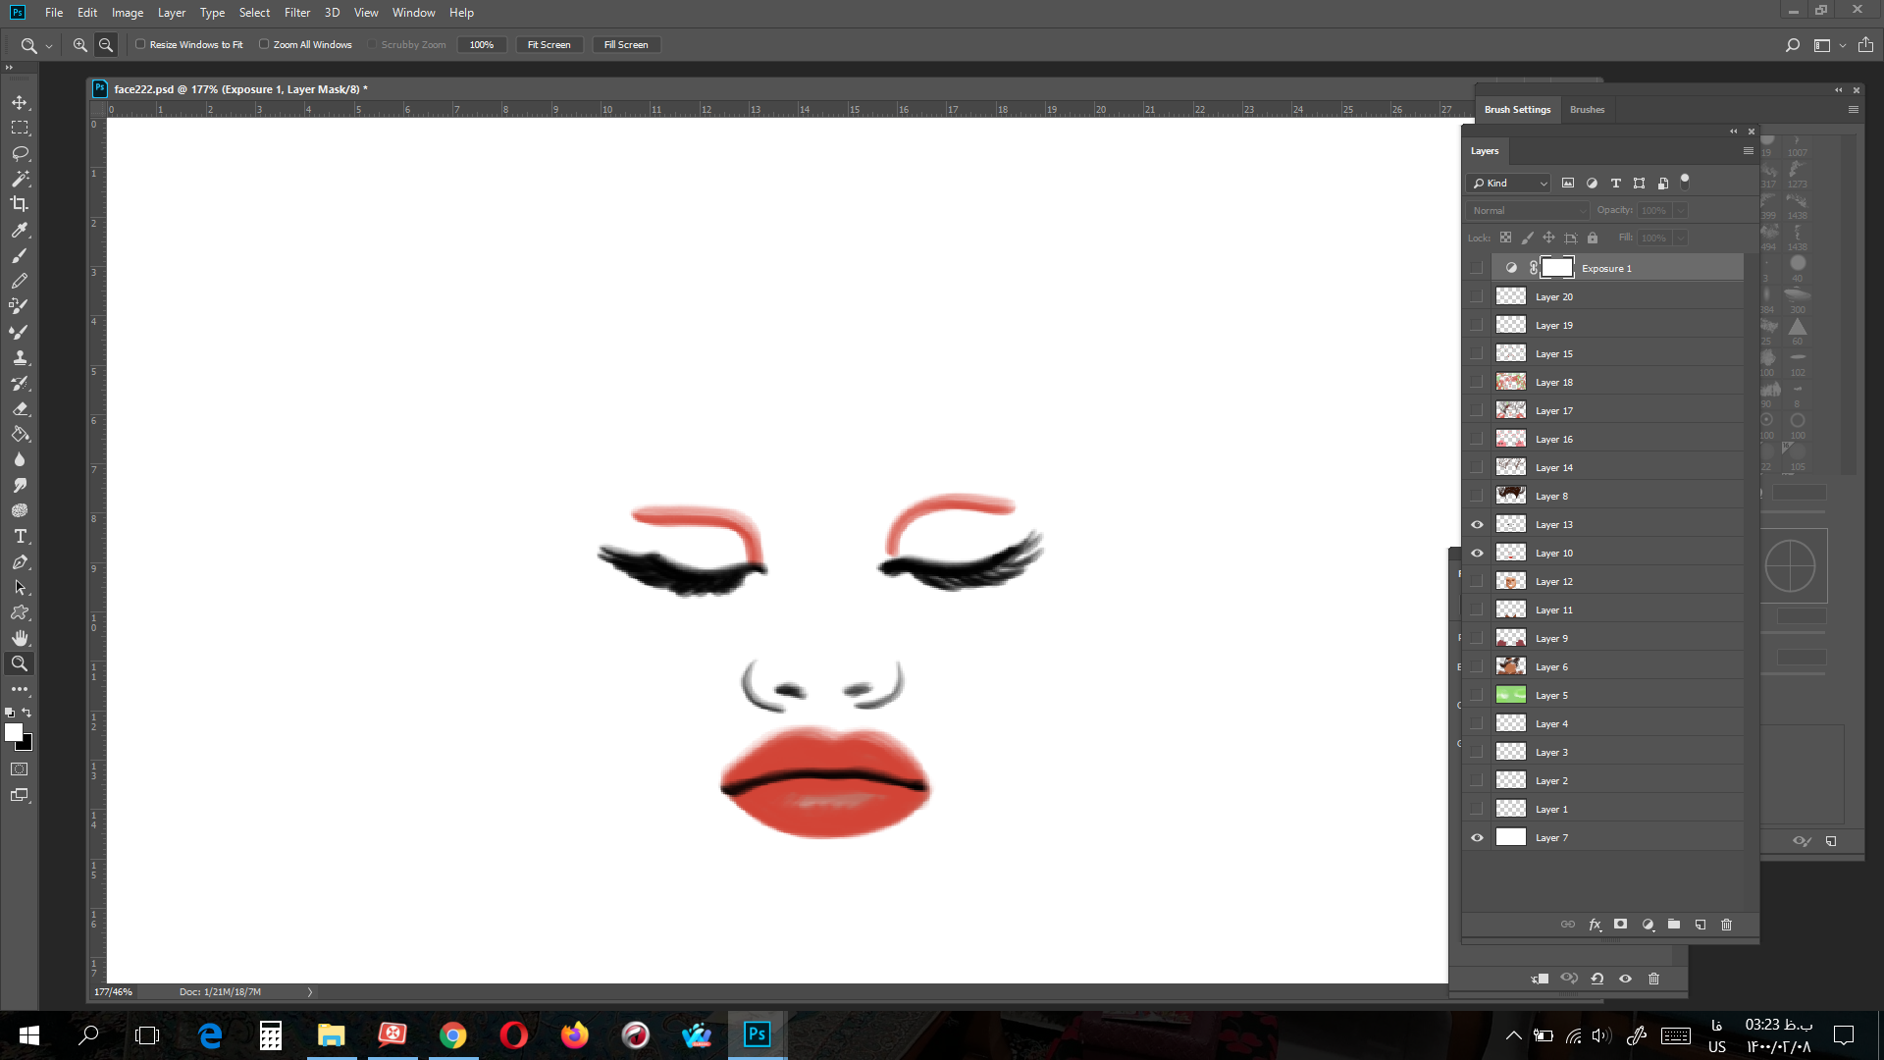
Task: Select the Clone Stamp tool
Action: pos(20,357)
